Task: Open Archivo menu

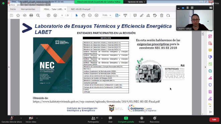Action: point(12,5)
